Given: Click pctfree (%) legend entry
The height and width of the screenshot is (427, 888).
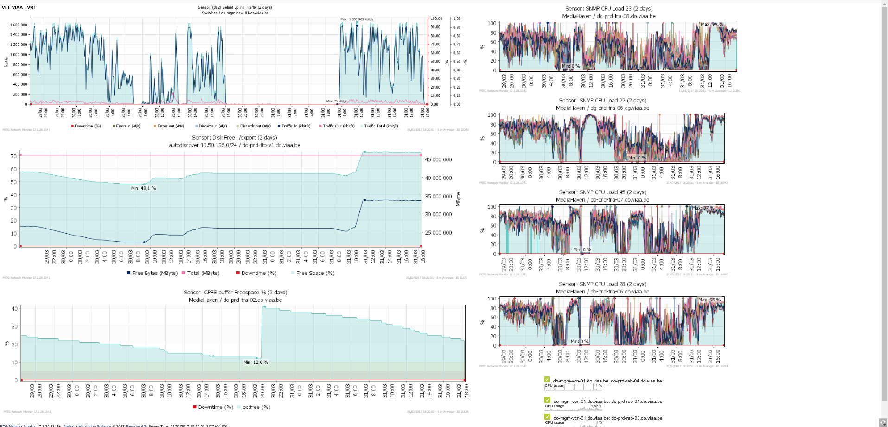Looking at the screenshot, I should point(254,407).
